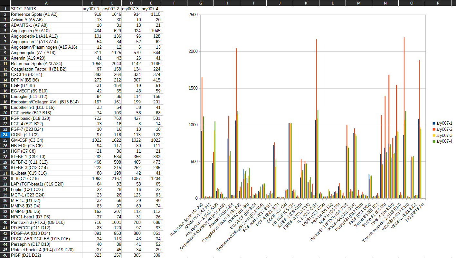Select the Artemin (A19 A20) cell
Screen dimensions: 456x258
(46, 58)
